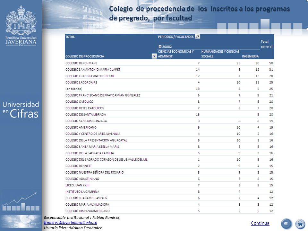Viewport: 308px width, 231px height.
Task: Click the framirez@javerianacali.edu.co email link
Action: [x=71, y=223]
